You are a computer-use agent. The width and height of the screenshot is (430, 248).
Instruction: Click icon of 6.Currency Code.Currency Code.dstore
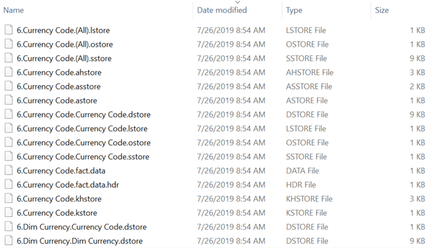[8, 114]
